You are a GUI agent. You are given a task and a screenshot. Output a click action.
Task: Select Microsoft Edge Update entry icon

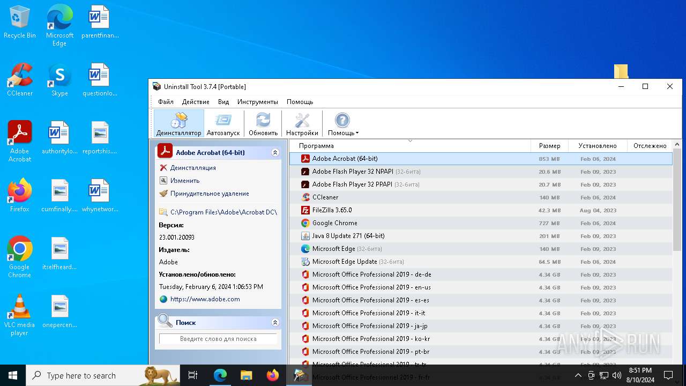click(305, 262)
